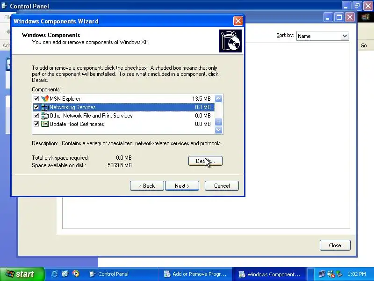The image size is (374, 281).
Task: Select the Update Root Certificates label
Action: click(77, 124)
